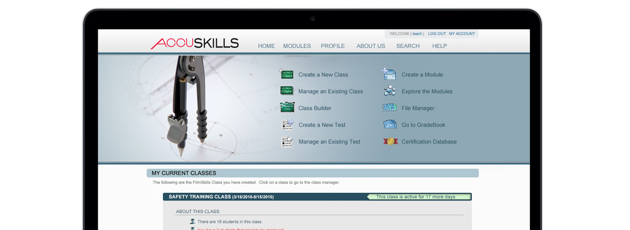The width and height of the screenshot is (630, 230).
Task: Click the Go to GradeBook icon
Action: 389,124
